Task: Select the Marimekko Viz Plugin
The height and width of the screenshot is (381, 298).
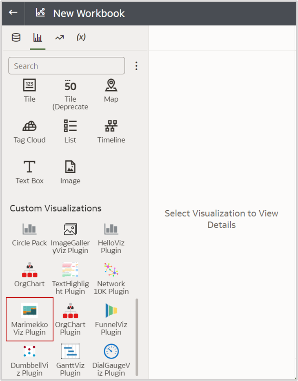Action: [x=29, y=319]
